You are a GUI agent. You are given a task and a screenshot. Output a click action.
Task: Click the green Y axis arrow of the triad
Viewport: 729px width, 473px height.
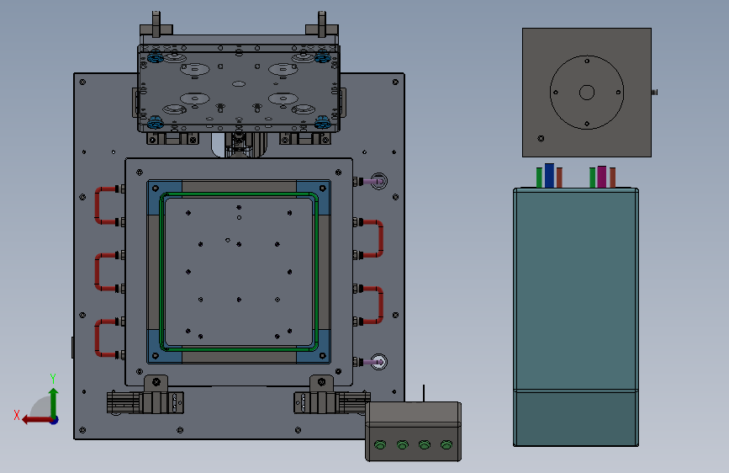(x=54, y=401)
